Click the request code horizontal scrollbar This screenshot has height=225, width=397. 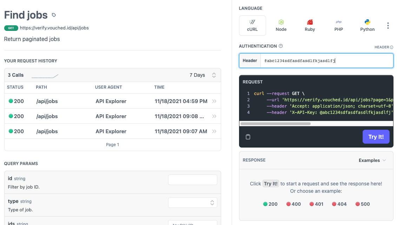click(x=276, y=124)
